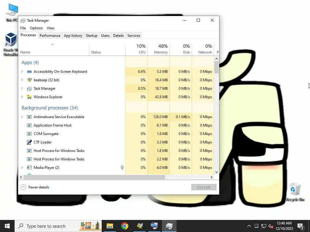Sort by the Name column header
Image resolution: width=310 pixels, height=232 pixels.
(x=54, y=49)
